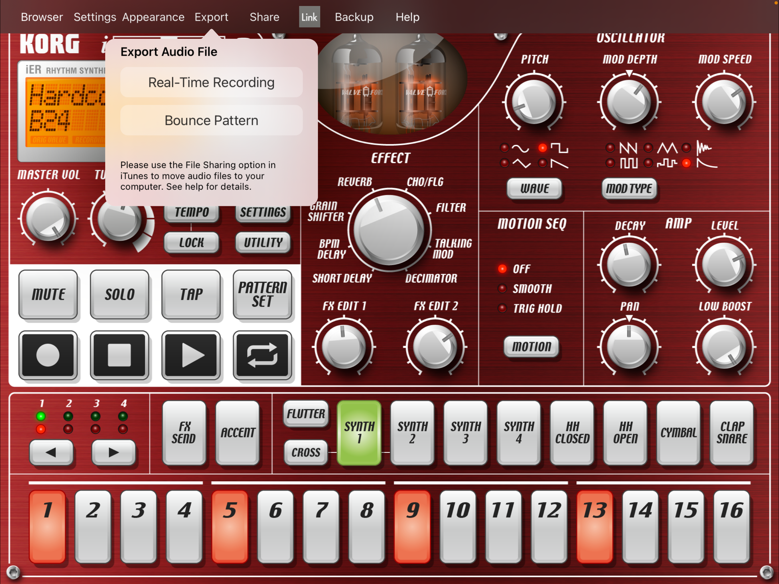The height and width of the screenshot is (584, 779).
Task: Click the UTILITY button
Action: point(263,242)
